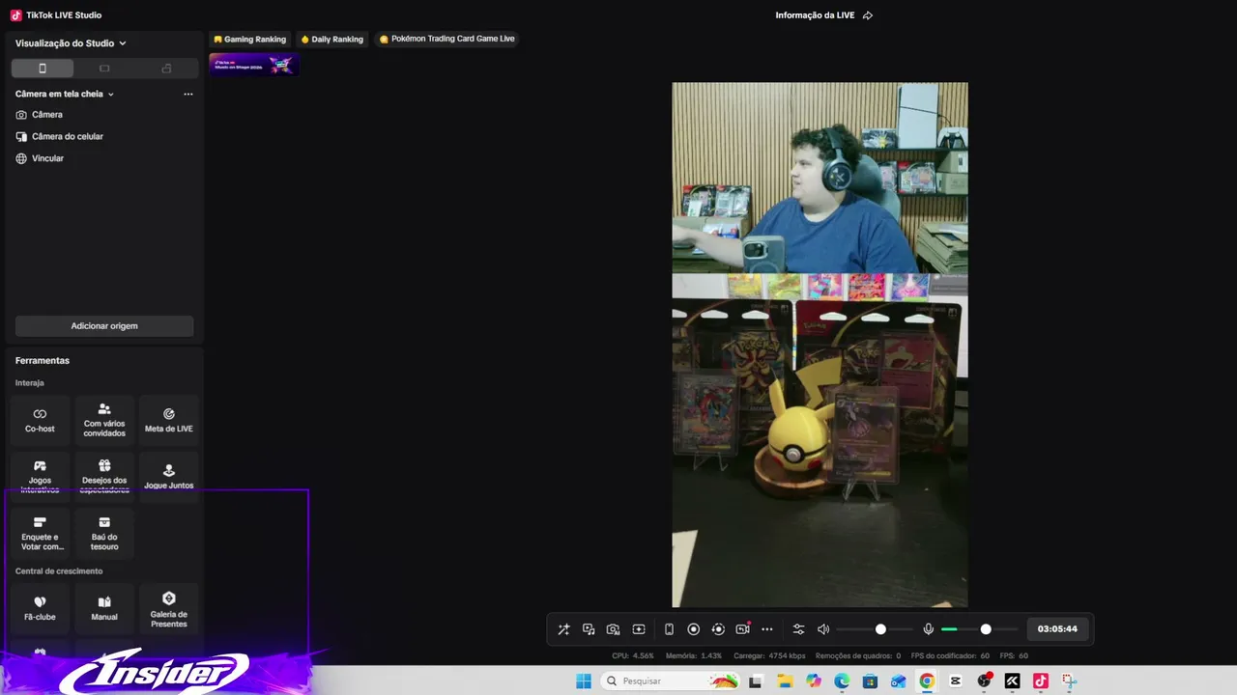Viewport: 1237px width, 695px height.
Task: Open Galeria de Presentes tile
Action: 169,608
